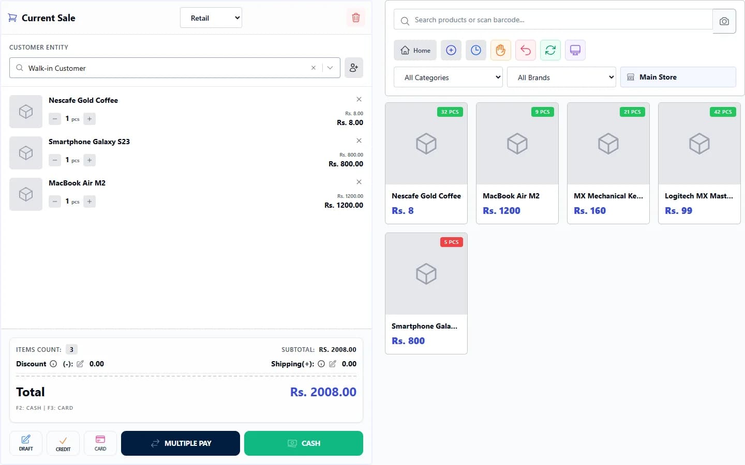Expand the customer entity dropdown arrow
This screenshot has width=745, height=465.
[330, 68]
